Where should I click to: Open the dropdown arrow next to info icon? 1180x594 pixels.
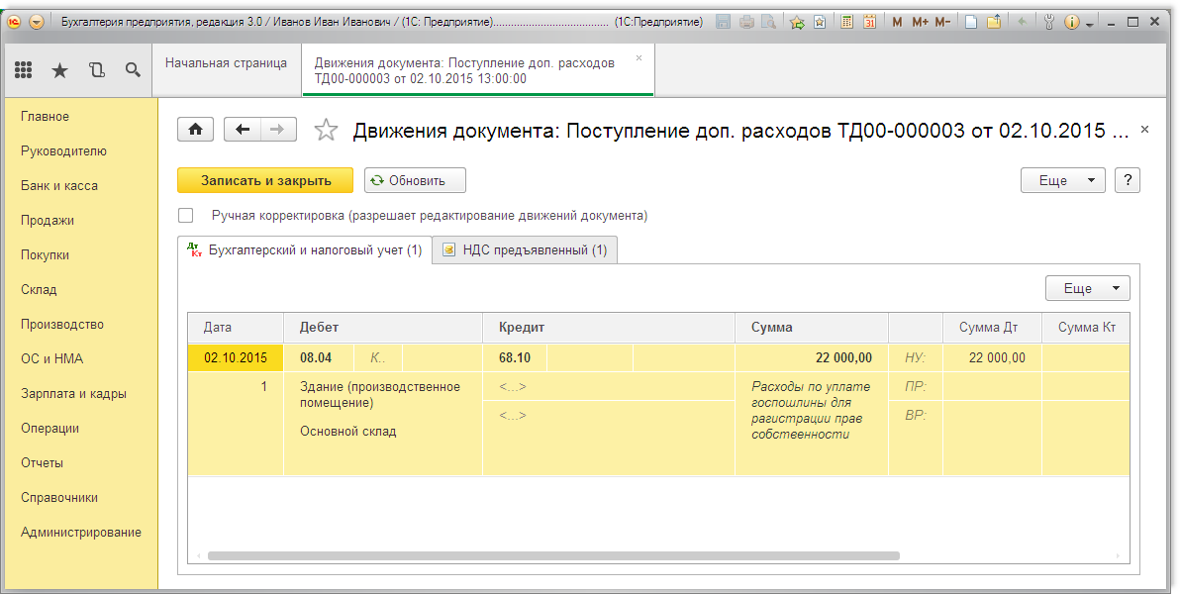1090,23
